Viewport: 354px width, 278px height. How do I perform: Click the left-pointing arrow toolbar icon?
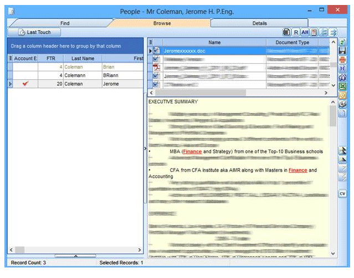(x=324, y=32)
